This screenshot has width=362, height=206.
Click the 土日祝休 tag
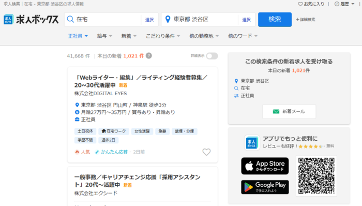[x=85, y=131]
